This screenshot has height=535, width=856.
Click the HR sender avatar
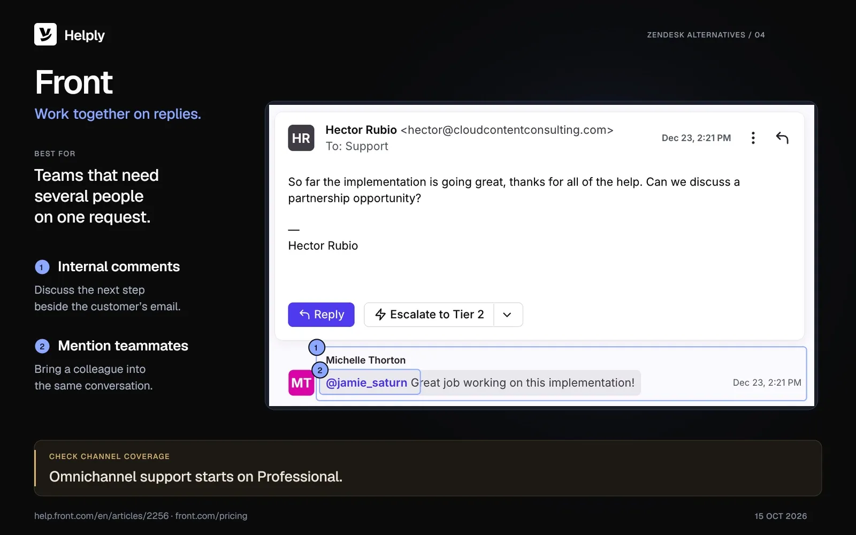[301, 138]
